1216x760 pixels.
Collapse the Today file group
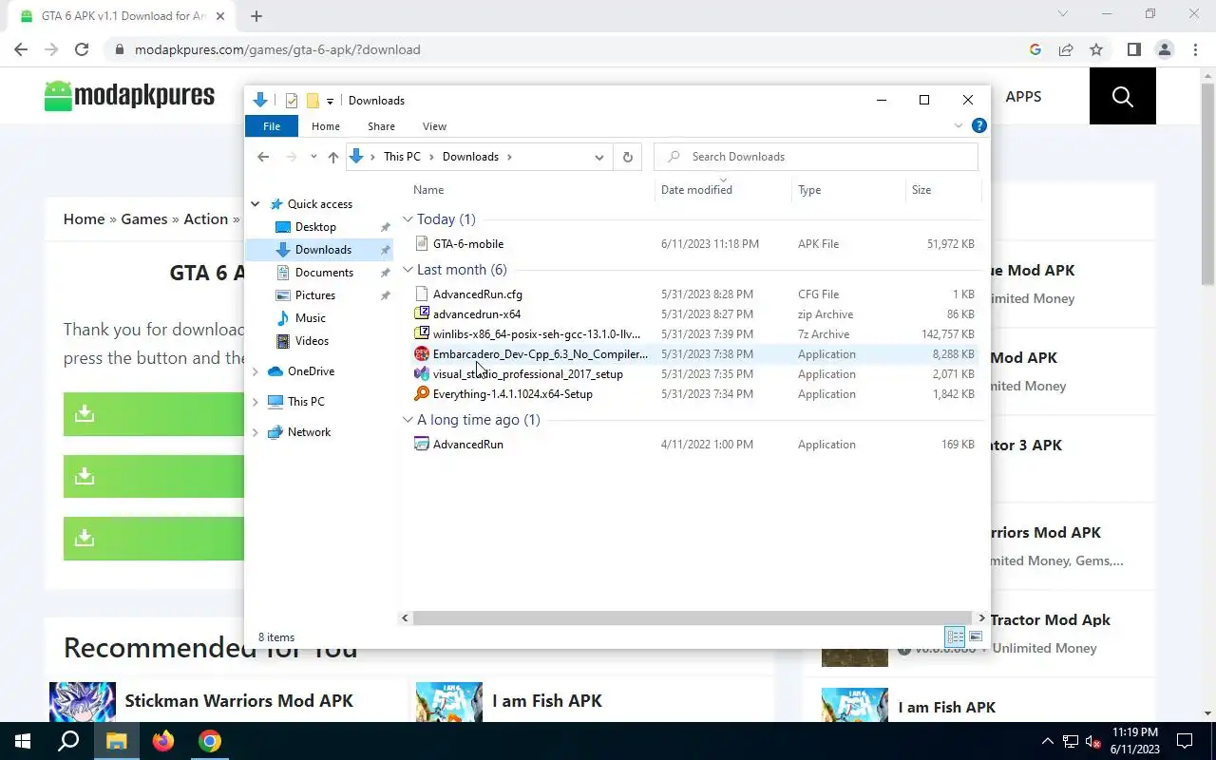(x=408, y=219)
